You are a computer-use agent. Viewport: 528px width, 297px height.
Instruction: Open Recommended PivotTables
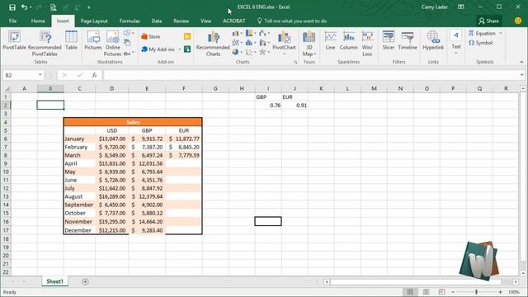(45, 44)
